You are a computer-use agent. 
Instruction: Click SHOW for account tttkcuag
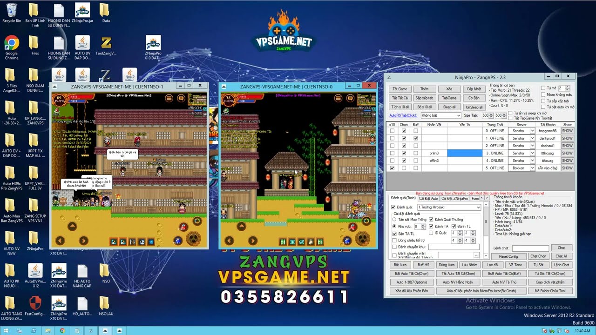[567, 153]
